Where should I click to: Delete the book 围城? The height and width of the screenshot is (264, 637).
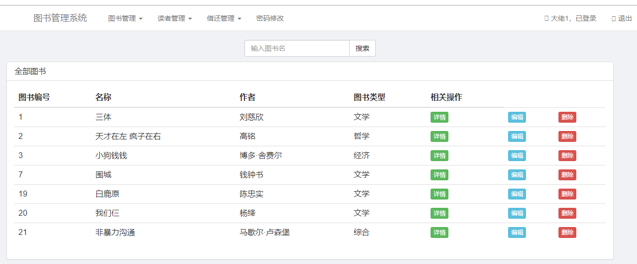[x=567, y=175]
